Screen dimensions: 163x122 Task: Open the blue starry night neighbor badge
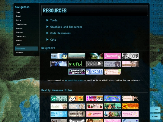pyautogui.click(x=59, y=64)
